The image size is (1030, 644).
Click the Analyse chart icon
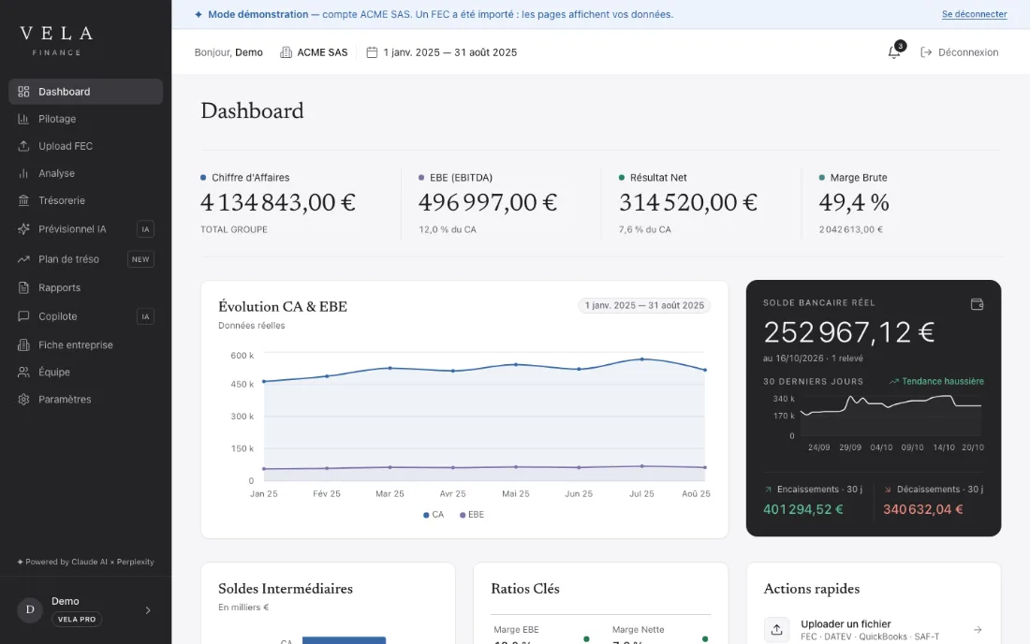(x=23, y=173)
